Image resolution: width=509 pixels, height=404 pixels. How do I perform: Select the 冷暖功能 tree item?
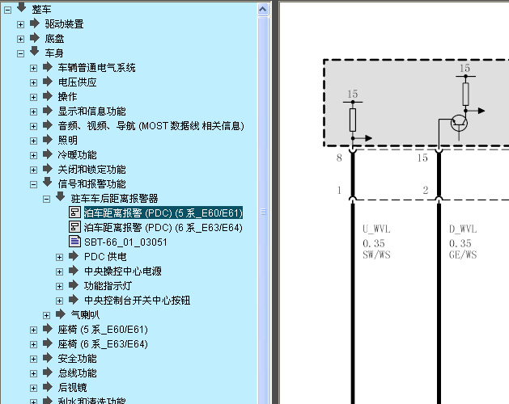(x=77, y=155)
